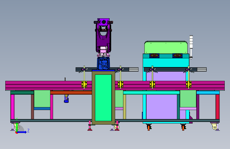Select the cream caster at frame's right end

(214, 126)
